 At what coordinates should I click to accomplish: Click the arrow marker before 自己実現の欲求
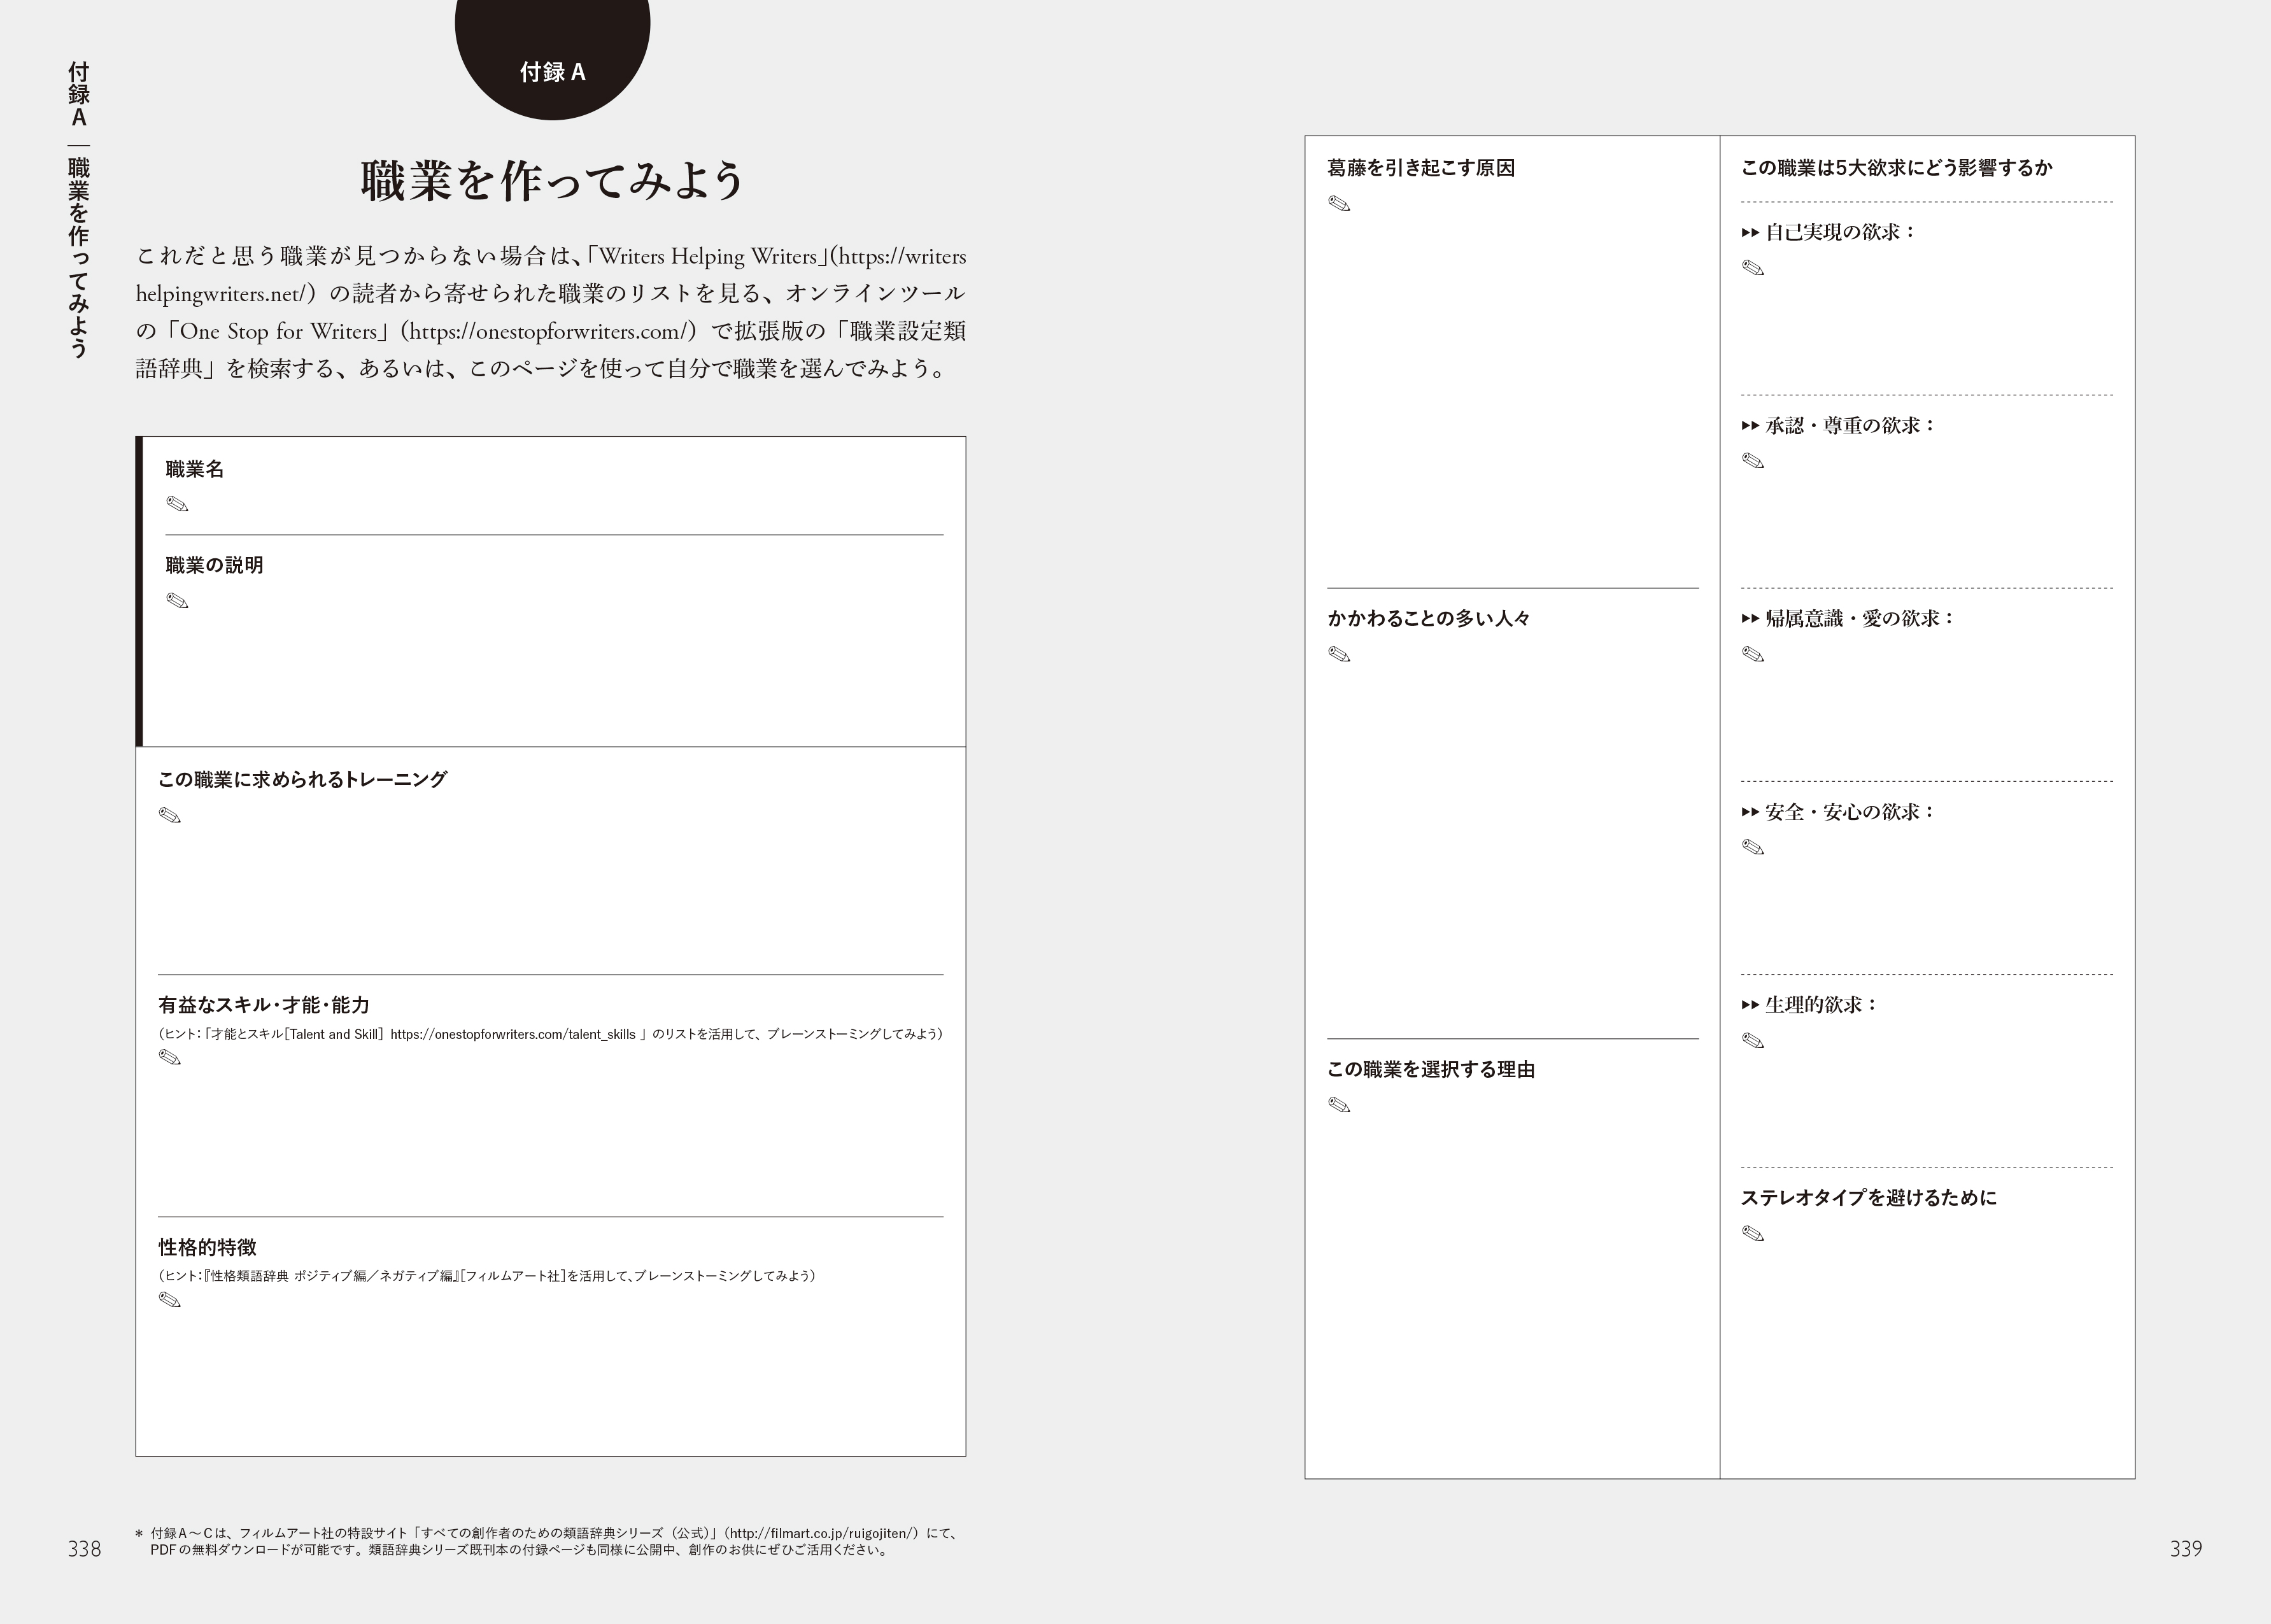pyautogui.click(x=1750, y=233)
